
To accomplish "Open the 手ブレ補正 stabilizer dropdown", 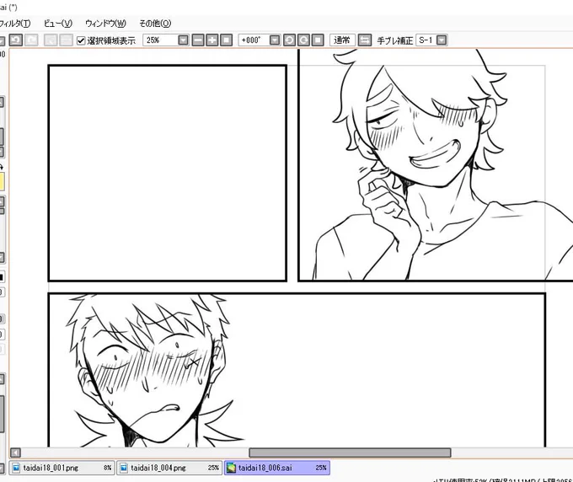I will [x=442, y=40].
